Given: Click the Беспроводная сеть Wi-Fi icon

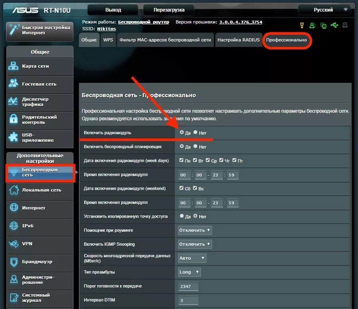Looking at the screenshot, I should pos(14,172).
